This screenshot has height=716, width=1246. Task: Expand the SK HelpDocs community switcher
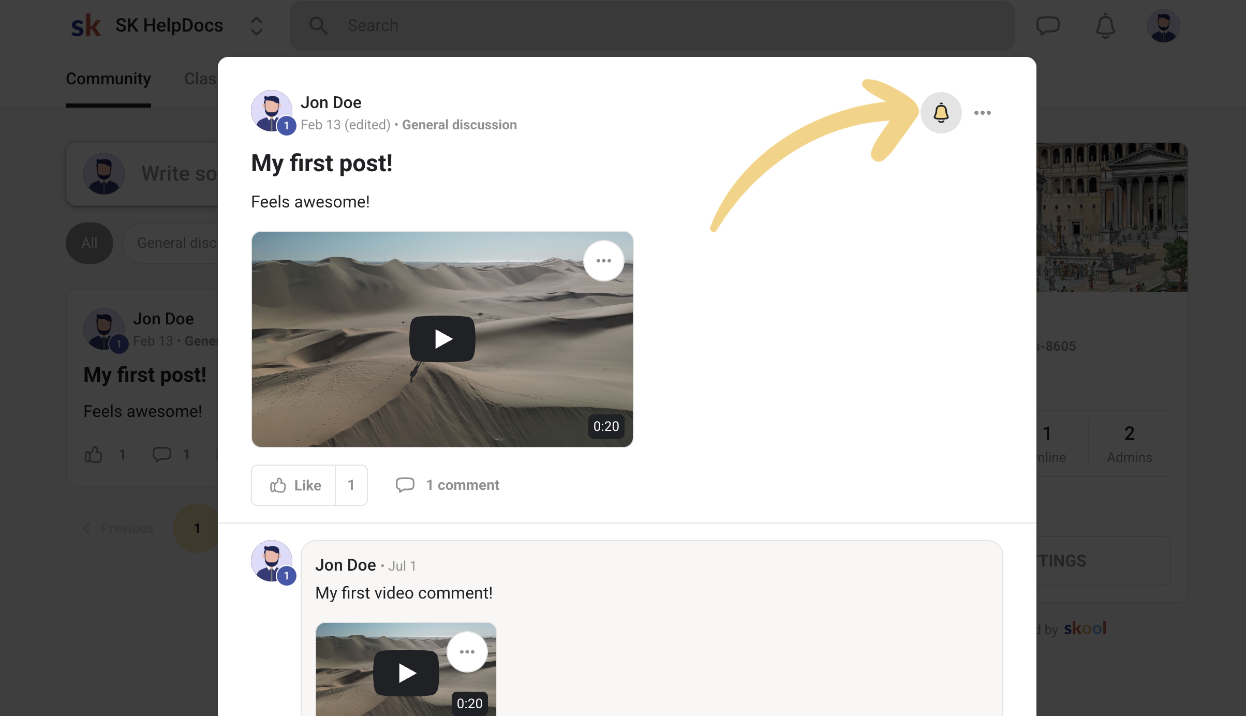coord(257,26)
